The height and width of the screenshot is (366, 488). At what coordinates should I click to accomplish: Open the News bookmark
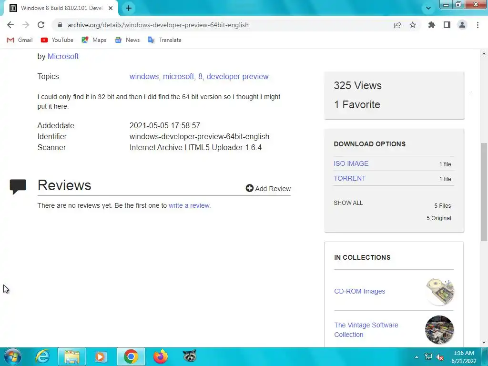tap(127, 40)
